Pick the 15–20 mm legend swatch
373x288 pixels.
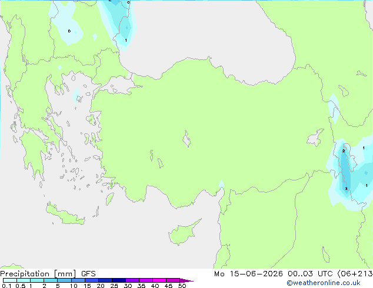tap(91, 280)
